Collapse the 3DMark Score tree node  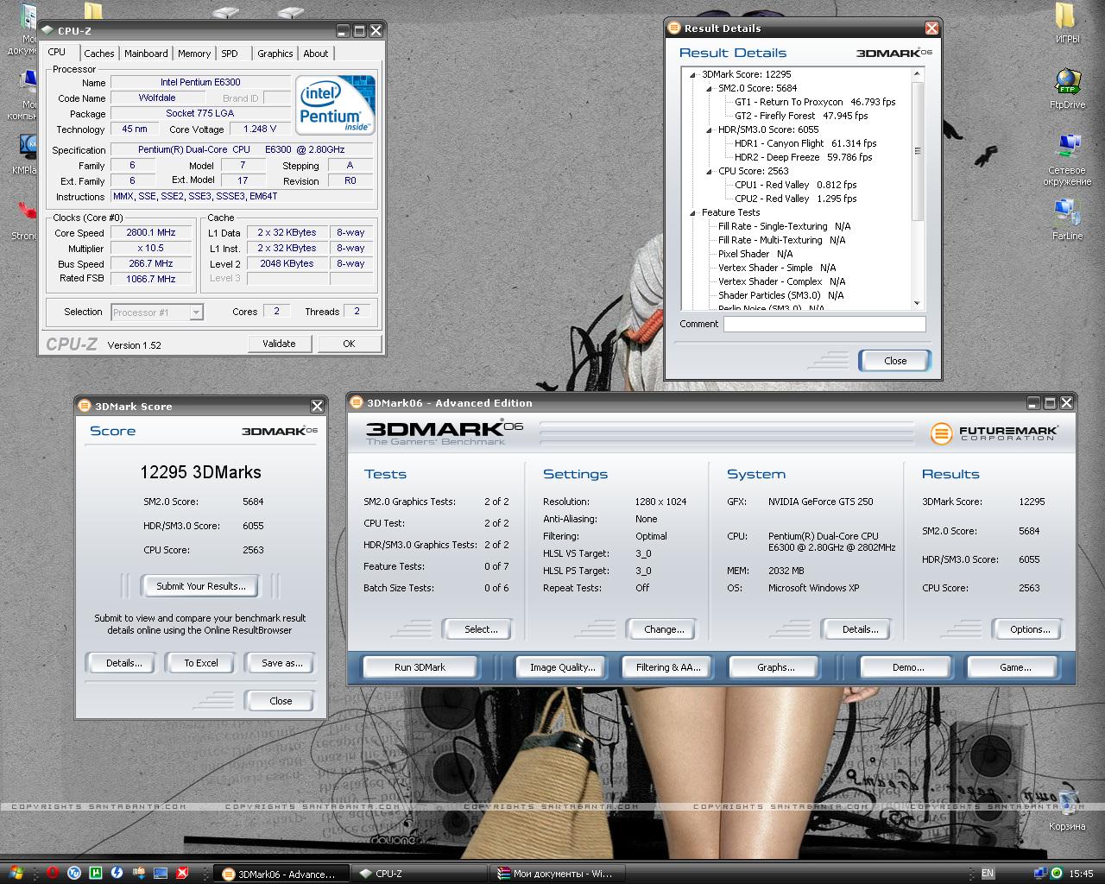(x=693, y=74)
